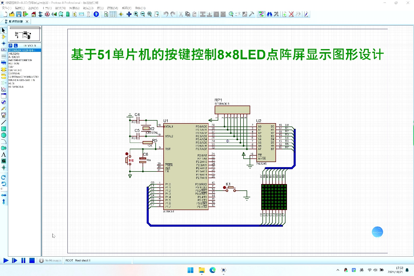
Task: Click the Save Project toolbar icon
Action: (x=19, y=14)
